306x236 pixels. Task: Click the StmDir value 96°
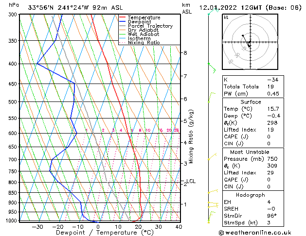[272, 216]
